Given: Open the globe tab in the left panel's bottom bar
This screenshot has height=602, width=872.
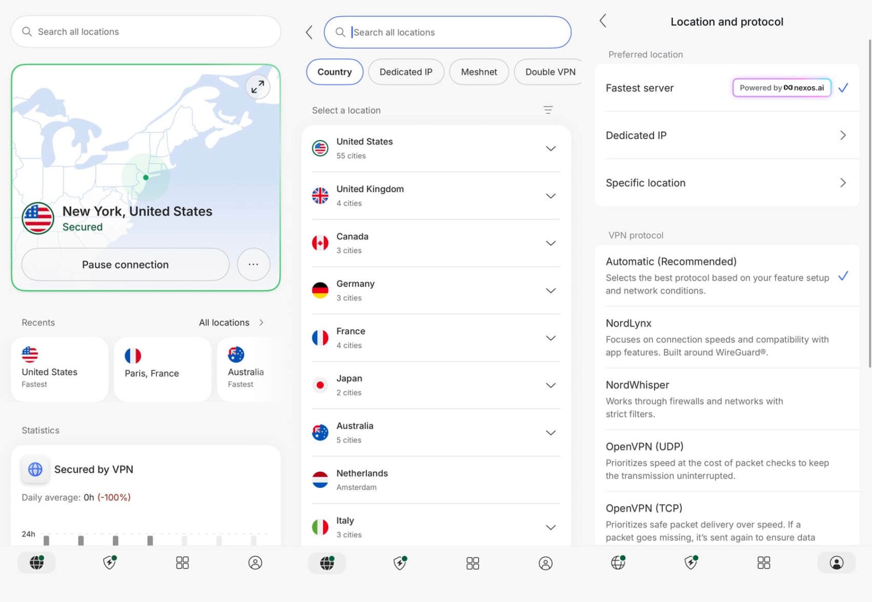Looking at the screenshot, I should (37, 562).
